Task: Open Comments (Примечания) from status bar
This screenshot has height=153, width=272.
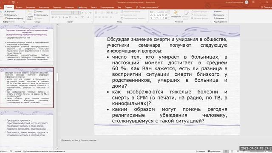Action: pyautogui.click(x=214, y=151)
